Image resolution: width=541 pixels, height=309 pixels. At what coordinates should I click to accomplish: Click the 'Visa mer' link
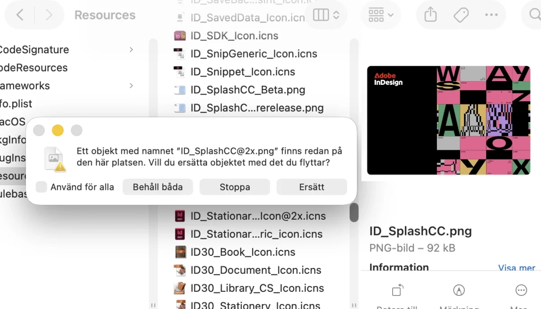point(517,268)
